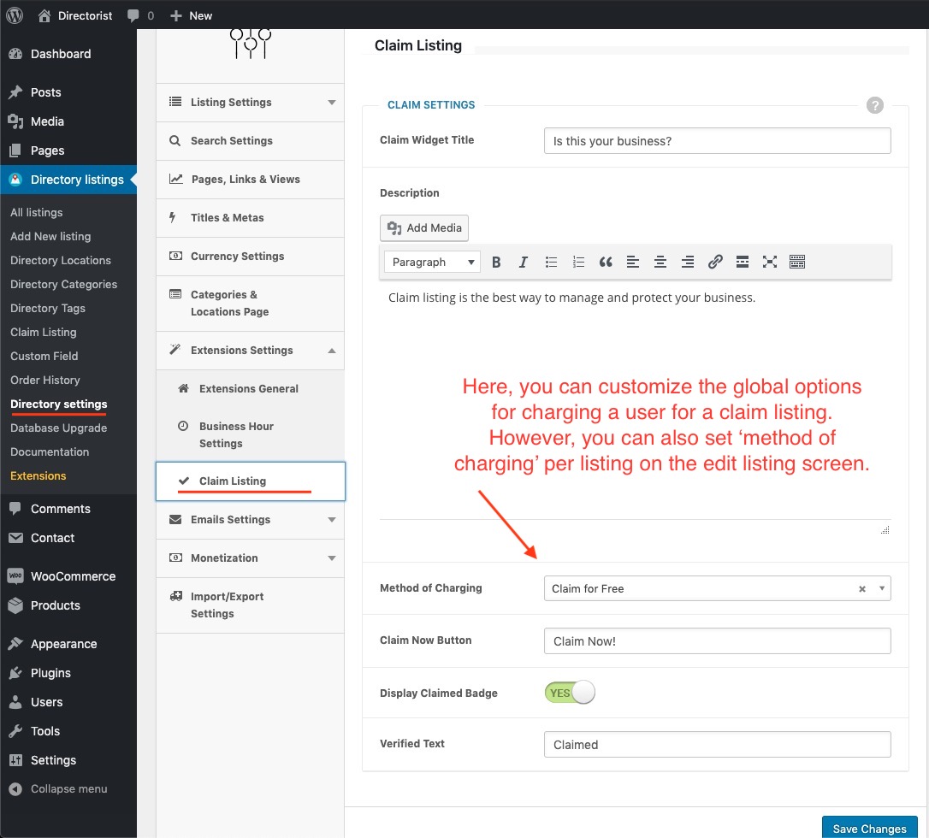Open Database Upgrade page
Screen dimensions: 929x838
(59, 428)
